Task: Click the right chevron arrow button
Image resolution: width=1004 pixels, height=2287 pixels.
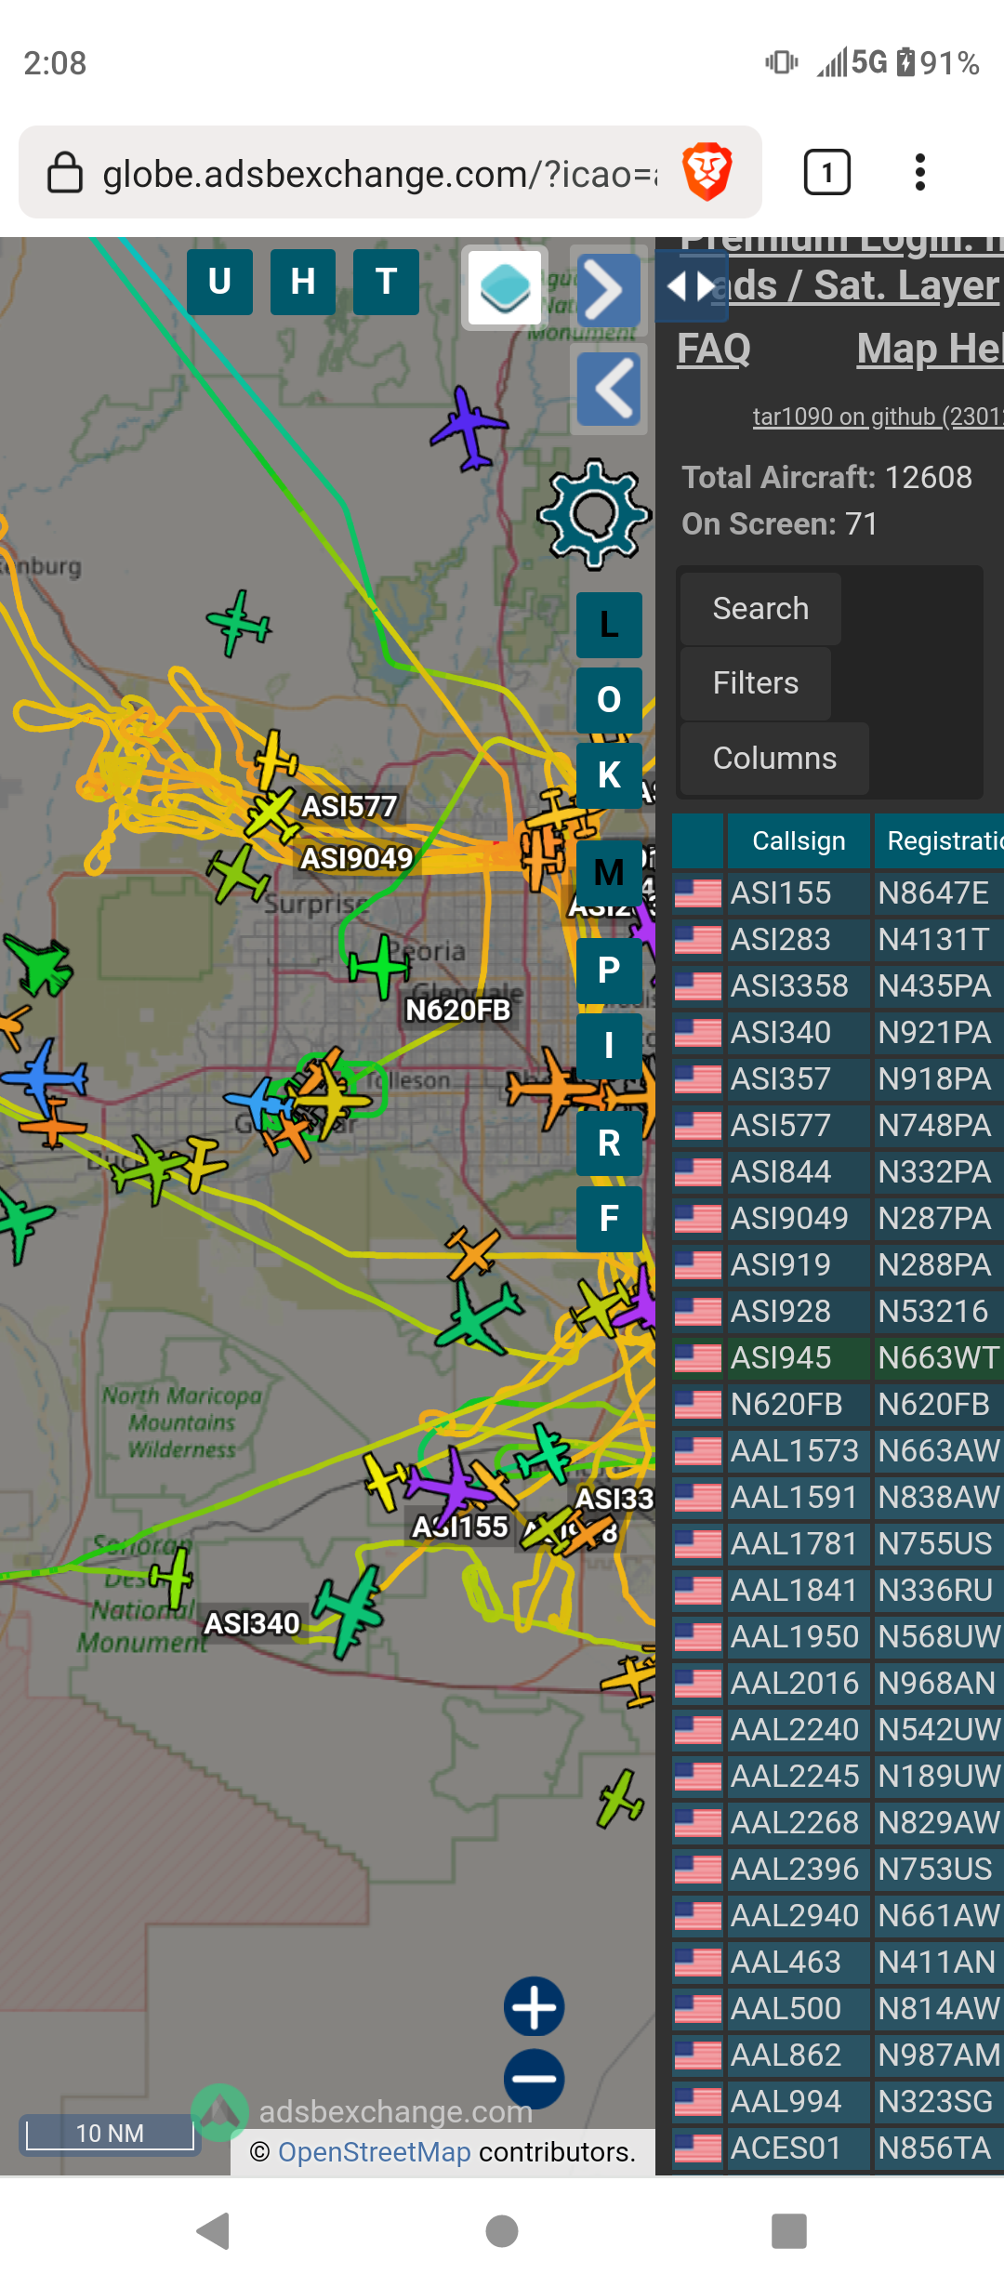Action: coord(609,290)
